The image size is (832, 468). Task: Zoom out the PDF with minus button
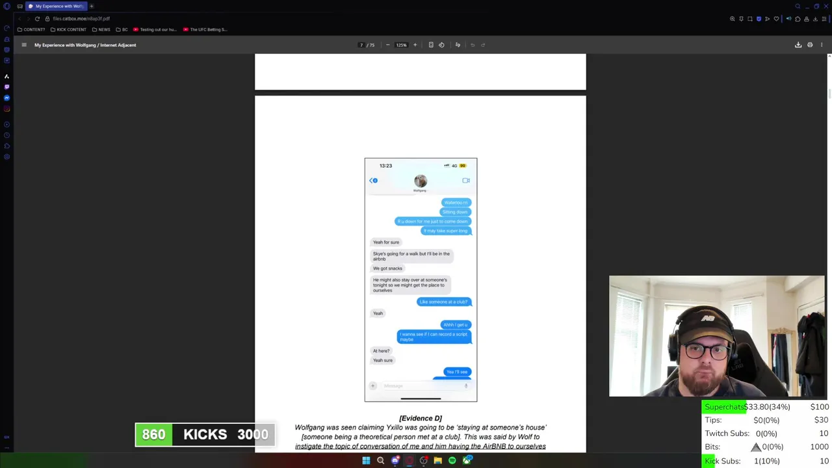click(388, 45)
